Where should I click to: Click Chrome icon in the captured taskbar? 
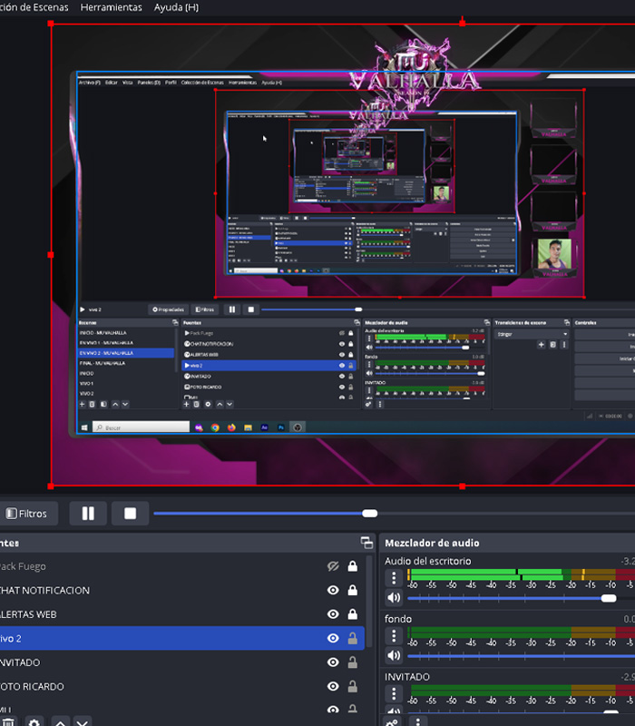point(215,427)
